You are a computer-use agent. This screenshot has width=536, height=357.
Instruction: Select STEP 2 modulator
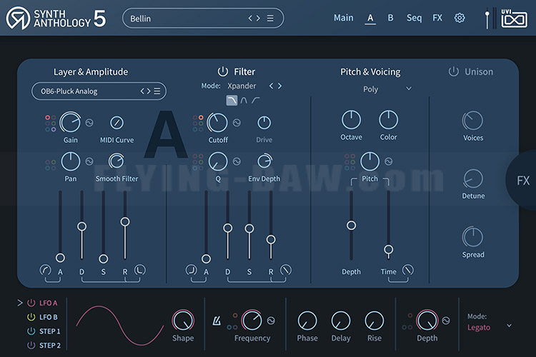point(49,346)
